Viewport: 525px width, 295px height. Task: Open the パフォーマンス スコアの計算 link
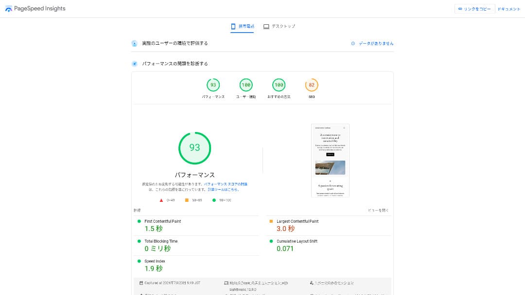226,184
